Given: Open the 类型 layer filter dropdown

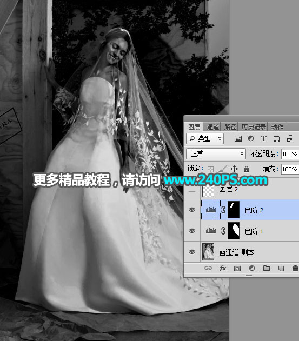Looking at the screenshot, I should 205,138.
